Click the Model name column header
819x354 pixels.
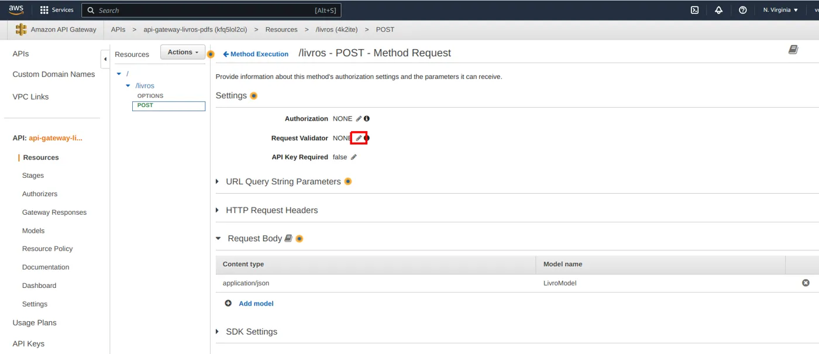click(660, 264)
